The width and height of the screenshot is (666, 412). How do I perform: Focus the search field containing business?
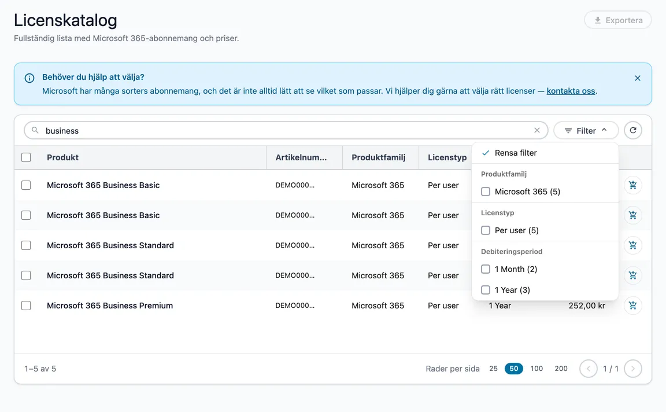pos(286,130)
